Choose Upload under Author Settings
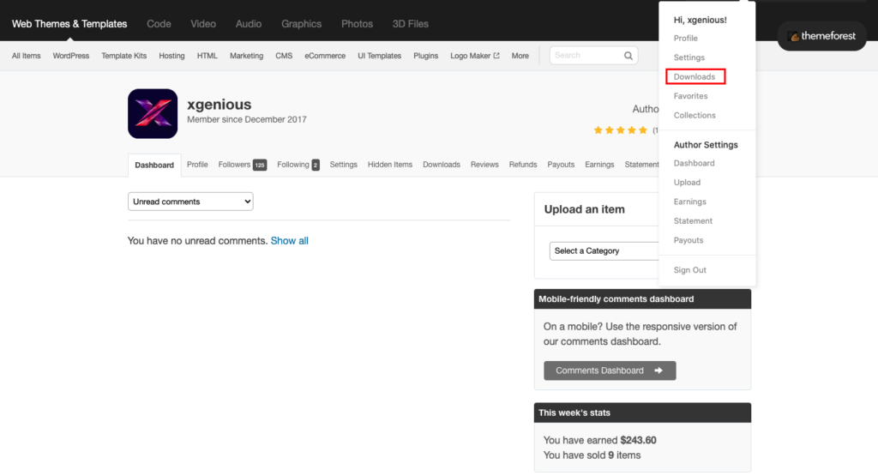 click(687, 183)
